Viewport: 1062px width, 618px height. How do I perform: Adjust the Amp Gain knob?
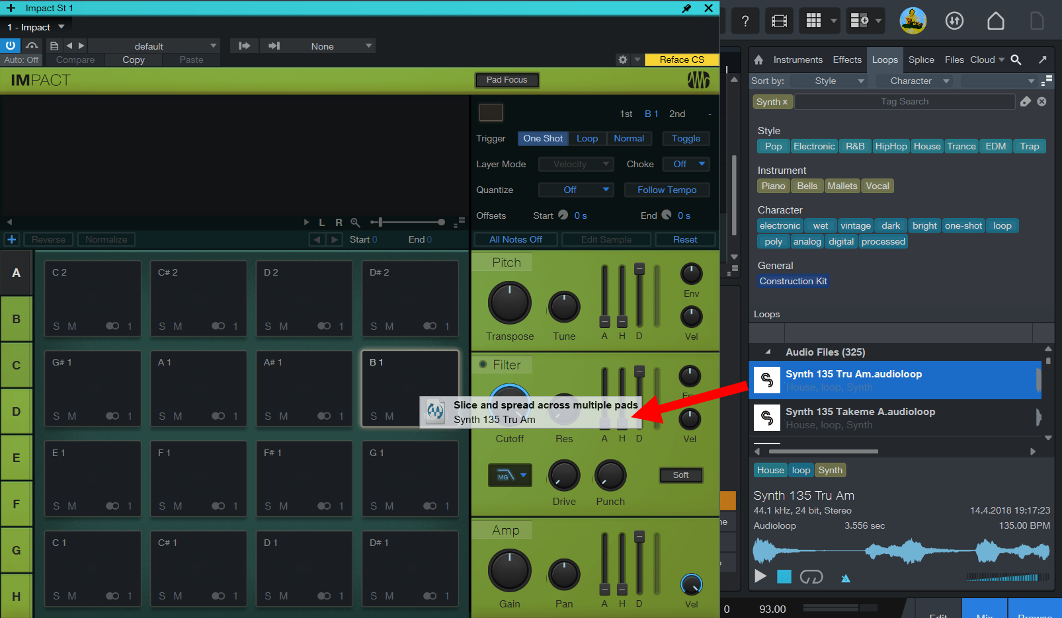(510, 570)
